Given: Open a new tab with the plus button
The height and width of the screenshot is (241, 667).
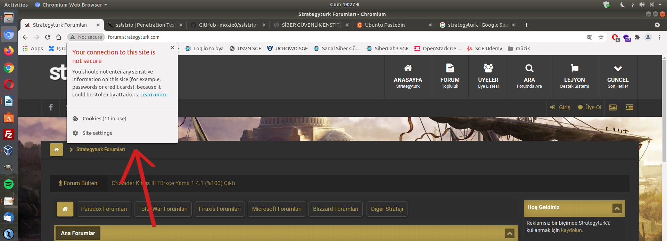Looking at the screenshot, I should click(527, 25).
